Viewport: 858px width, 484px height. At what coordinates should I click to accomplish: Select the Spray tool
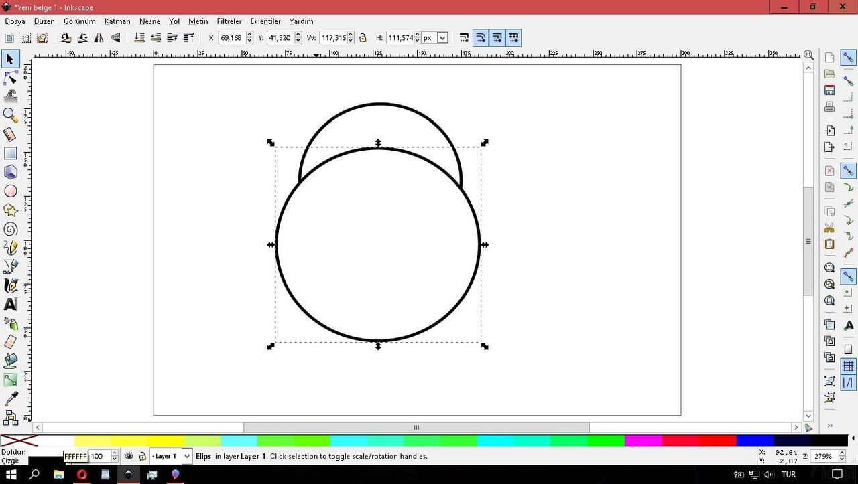pos(11,323)
